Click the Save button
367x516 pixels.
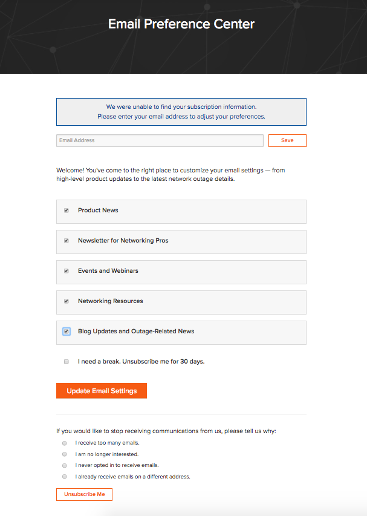287,140
